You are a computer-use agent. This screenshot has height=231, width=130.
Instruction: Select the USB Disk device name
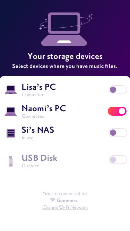point(40,158)
